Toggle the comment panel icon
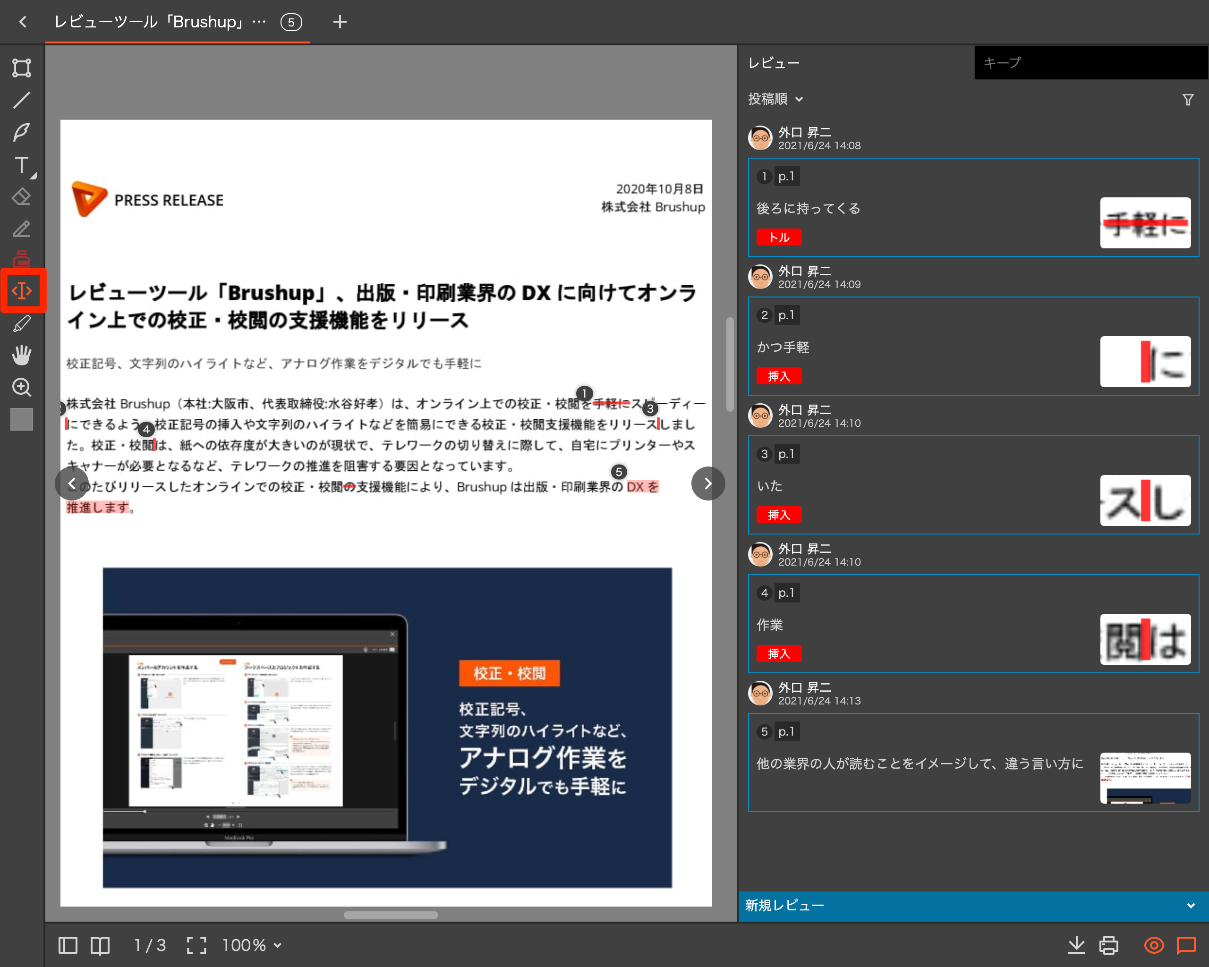 pyautogui.click(x=1186, y=946)
